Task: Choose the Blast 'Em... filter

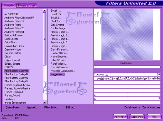Action: click(x=56, y=21)
